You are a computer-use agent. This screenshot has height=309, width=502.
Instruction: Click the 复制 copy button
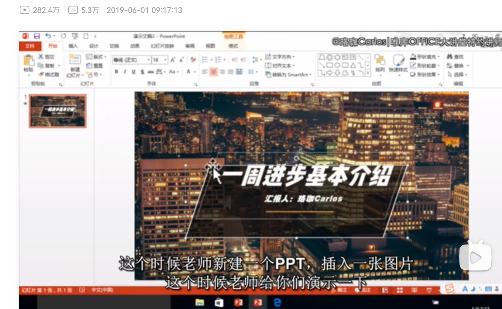[x=46, y=66]
